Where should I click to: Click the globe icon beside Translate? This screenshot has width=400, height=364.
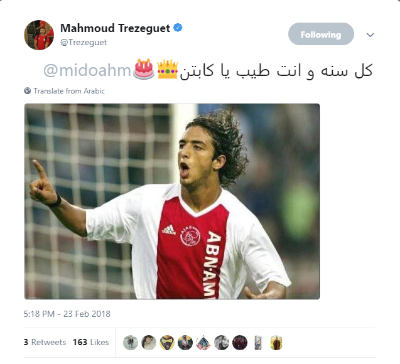[x=28, y=91]
